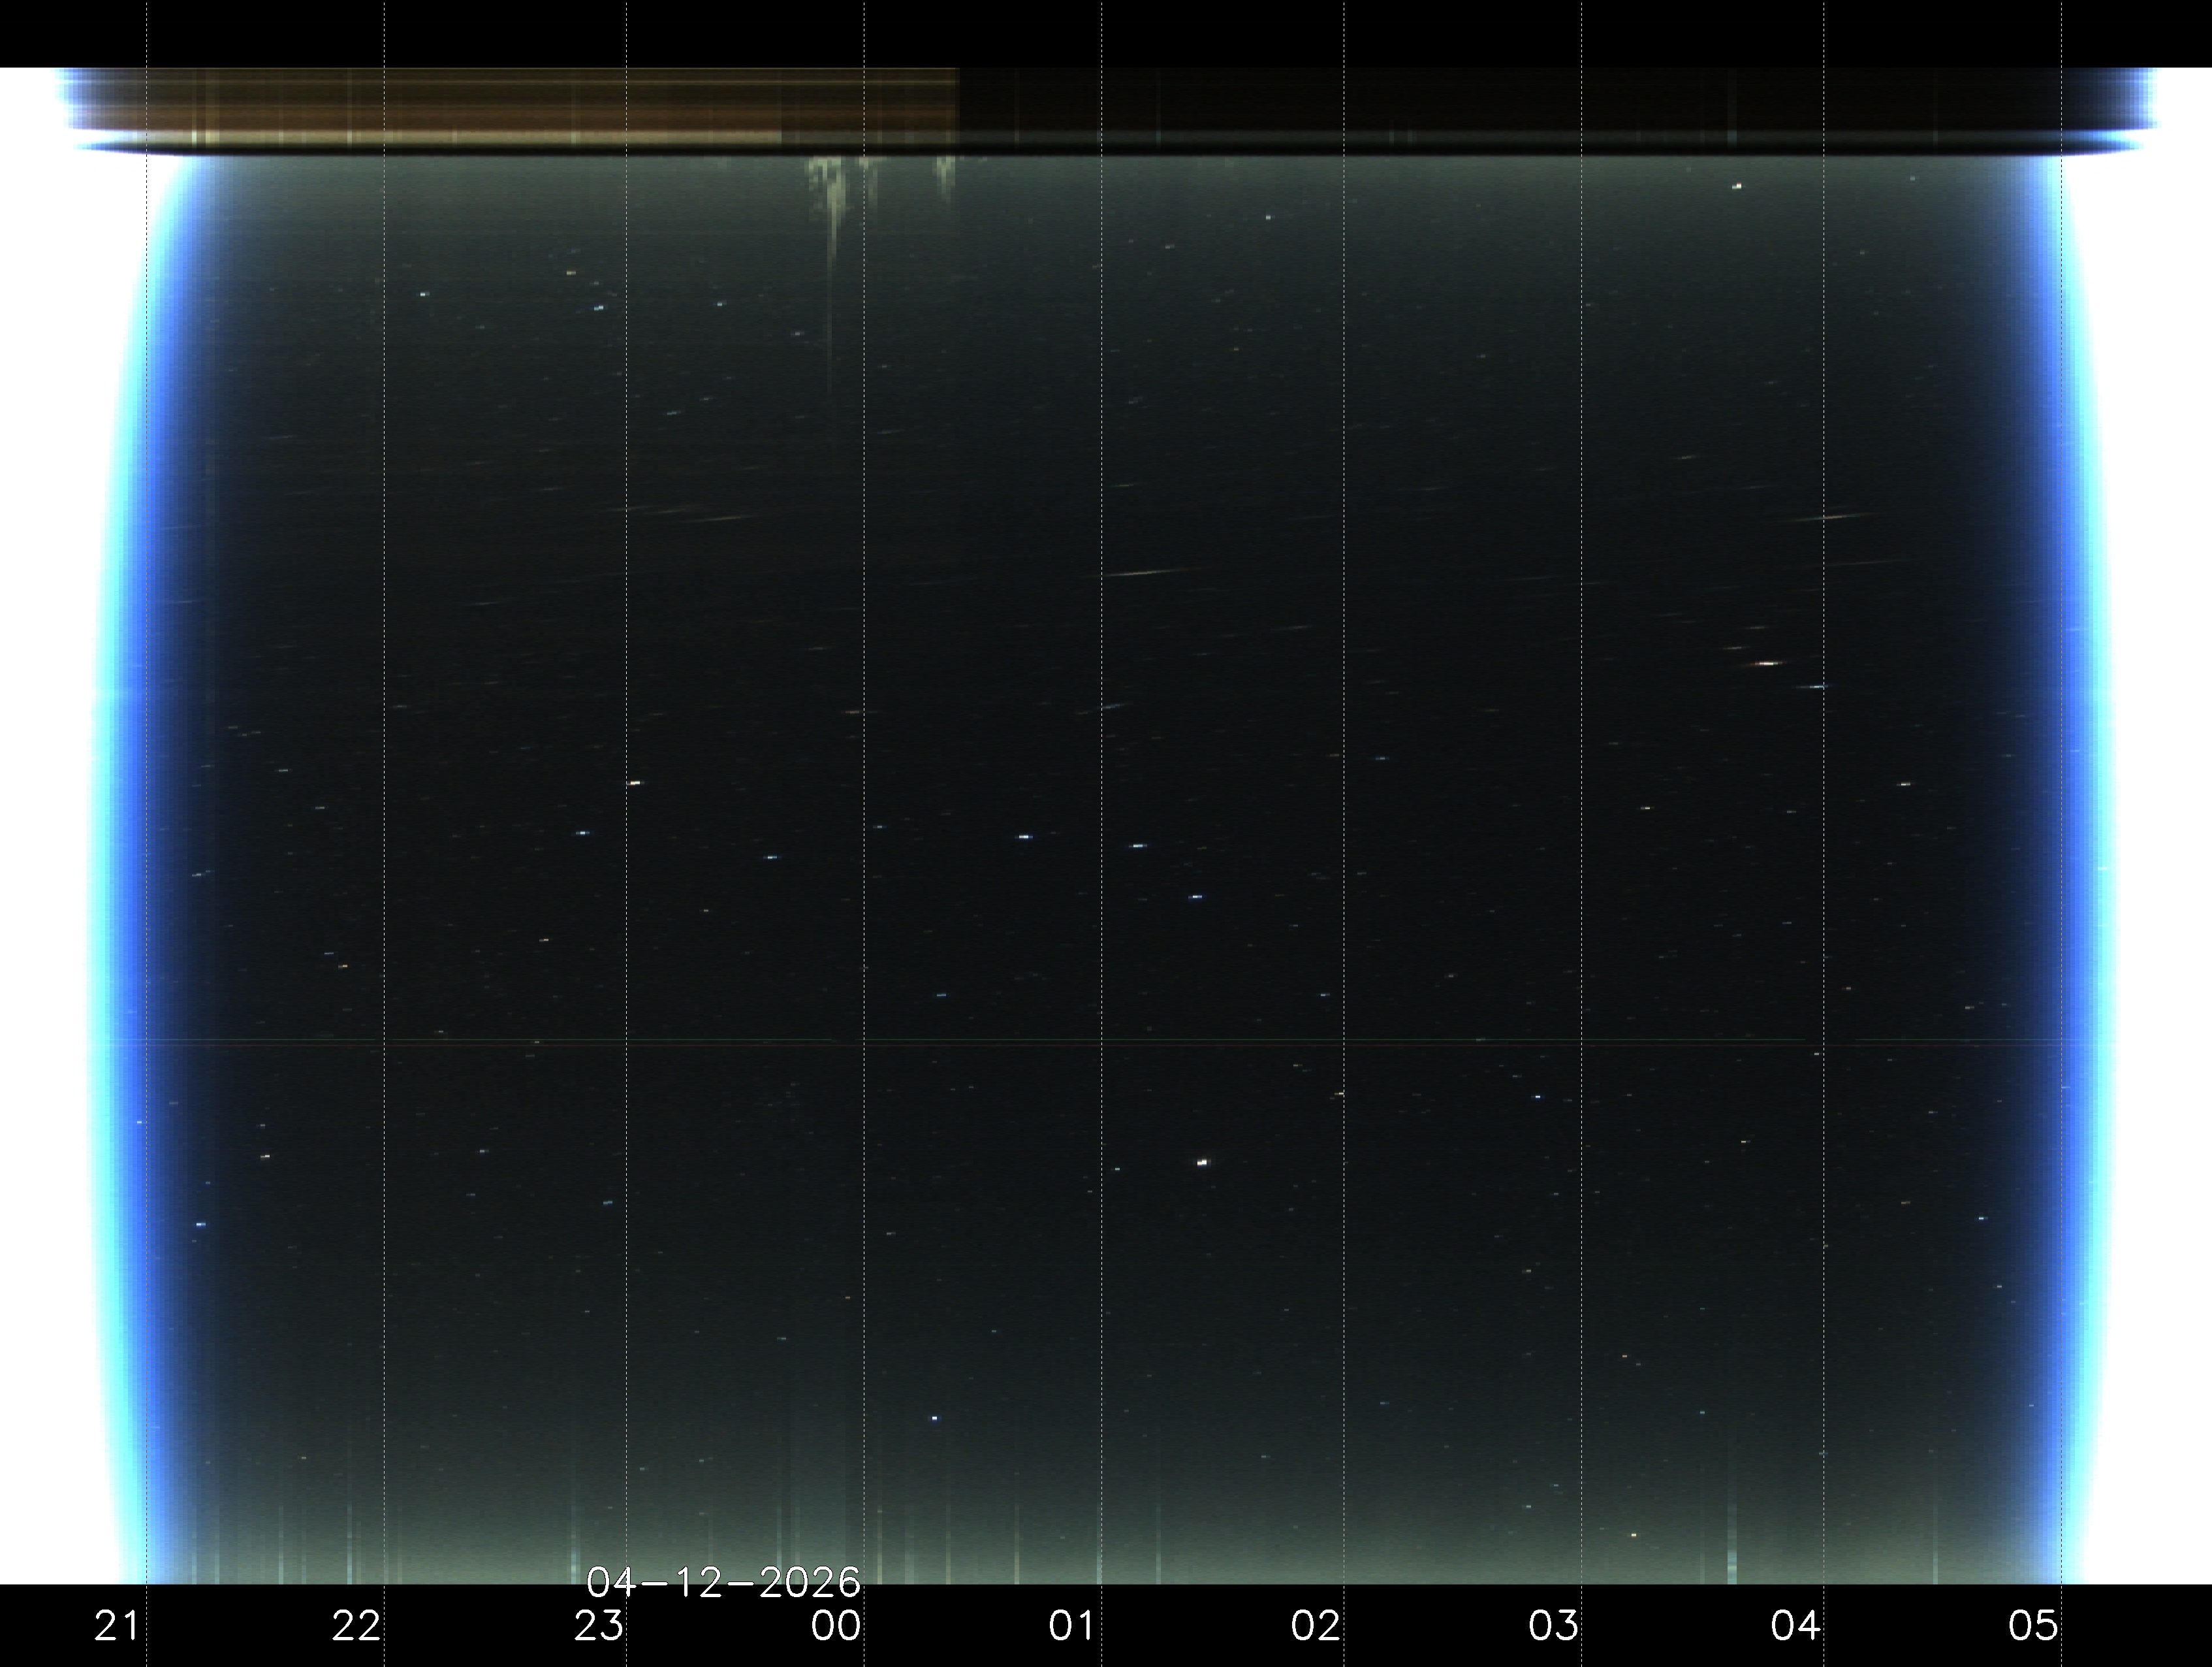This screenshot has width=2212, height=1667.
Task: Click the bright white star trace after 01
Action: (1202, 1163)
